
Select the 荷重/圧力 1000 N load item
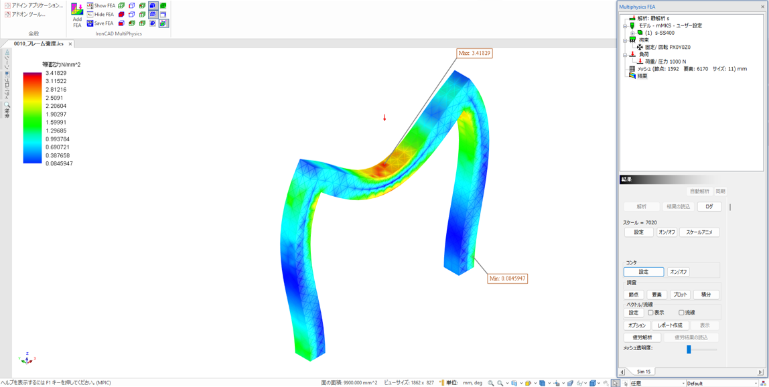pyautogui.click(x=665, y=62)
